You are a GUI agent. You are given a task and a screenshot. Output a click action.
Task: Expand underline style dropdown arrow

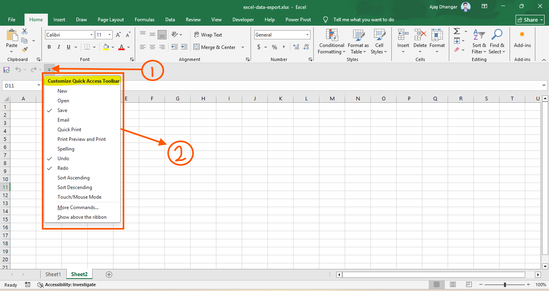tap(76, 47)
